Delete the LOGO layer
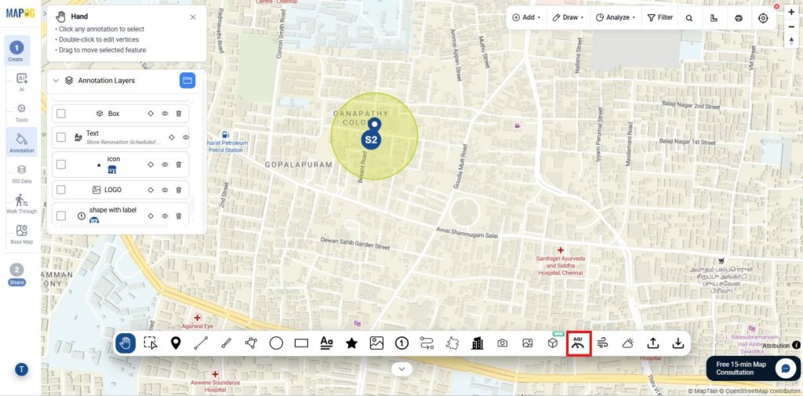803x396 pixels. click(x=179, y=190)
